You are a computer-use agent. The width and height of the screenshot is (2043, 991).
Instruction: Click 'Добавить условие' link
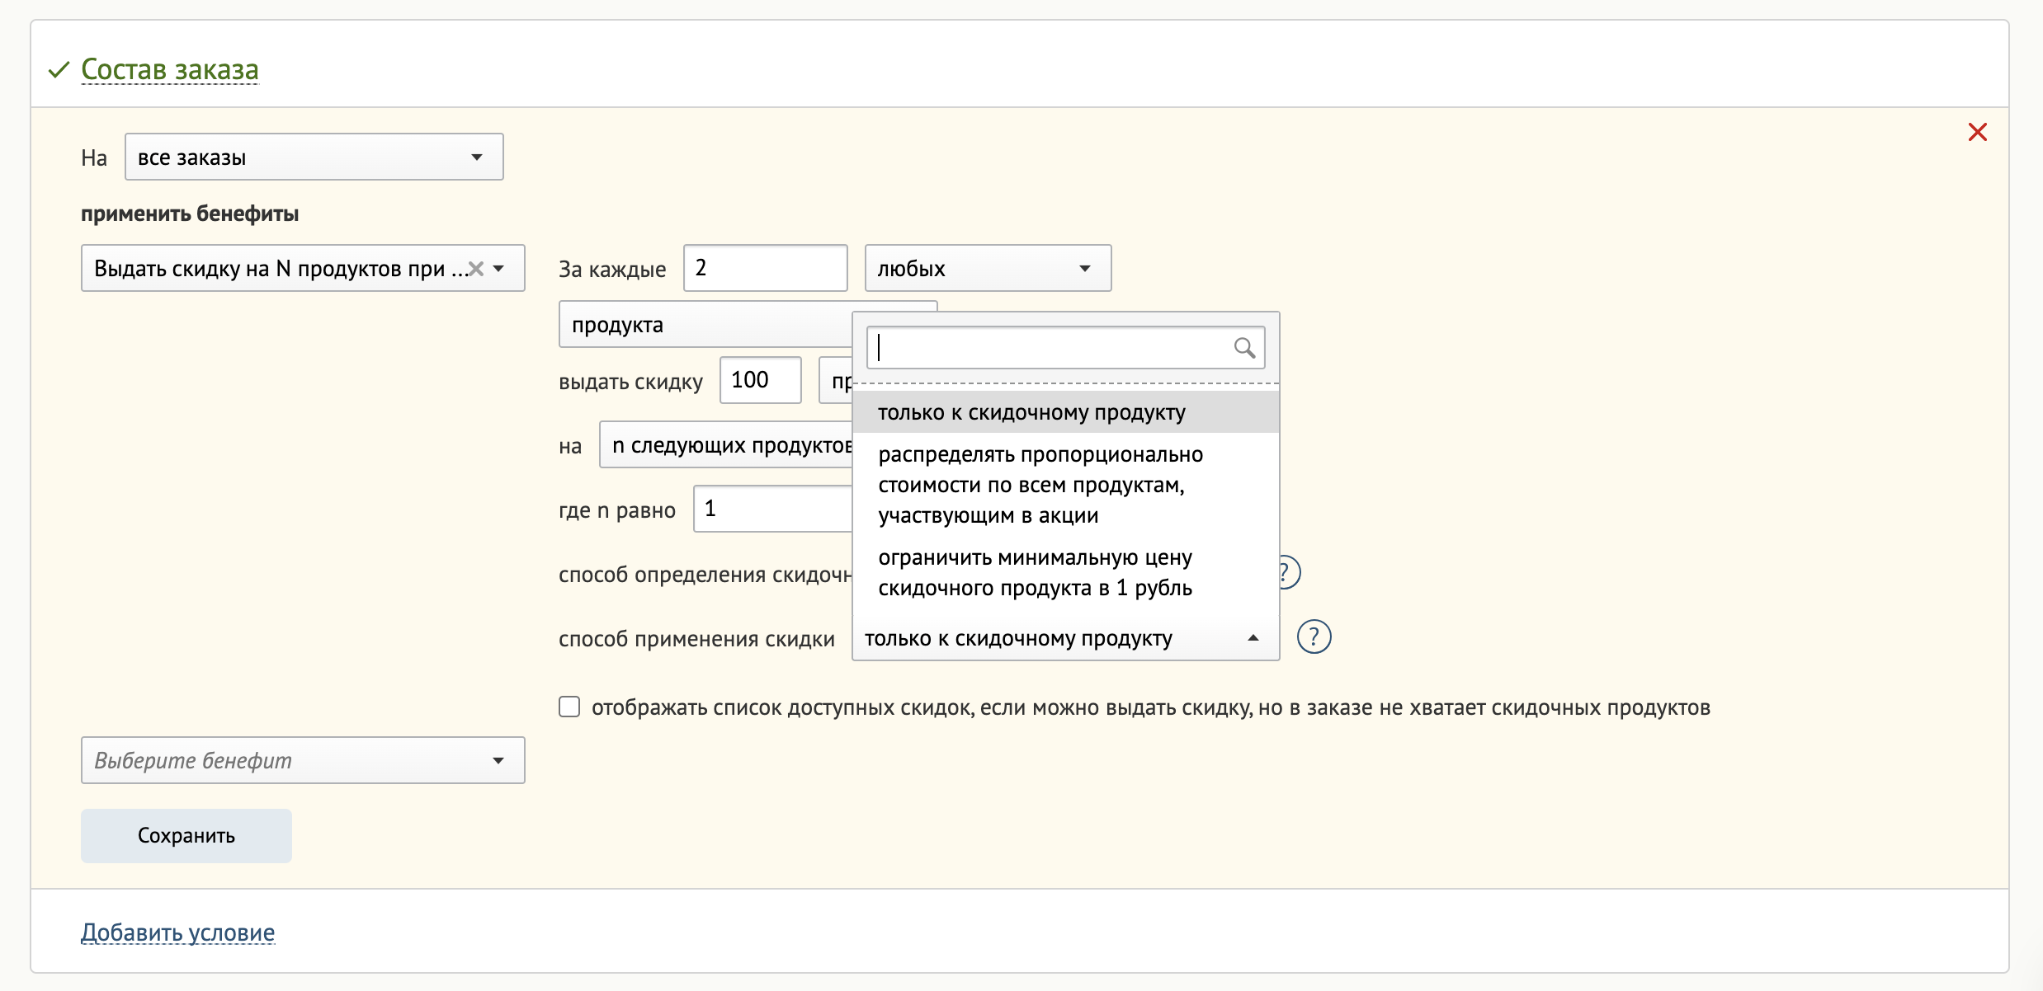coord(177,932)
